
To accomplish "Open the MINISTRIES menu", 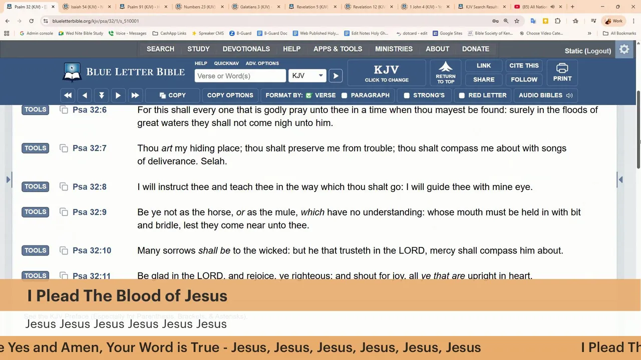I will (394, 49).
